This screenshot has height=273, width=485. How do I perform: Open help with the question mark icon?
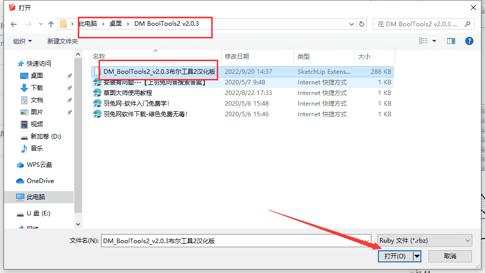click(469, 41)
